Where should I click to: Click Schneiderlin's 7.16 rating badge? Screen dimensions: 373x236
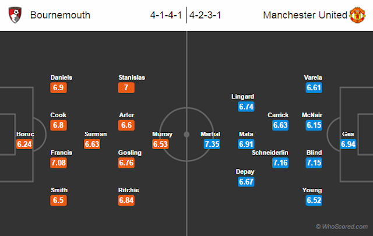[x=280, y=163]
